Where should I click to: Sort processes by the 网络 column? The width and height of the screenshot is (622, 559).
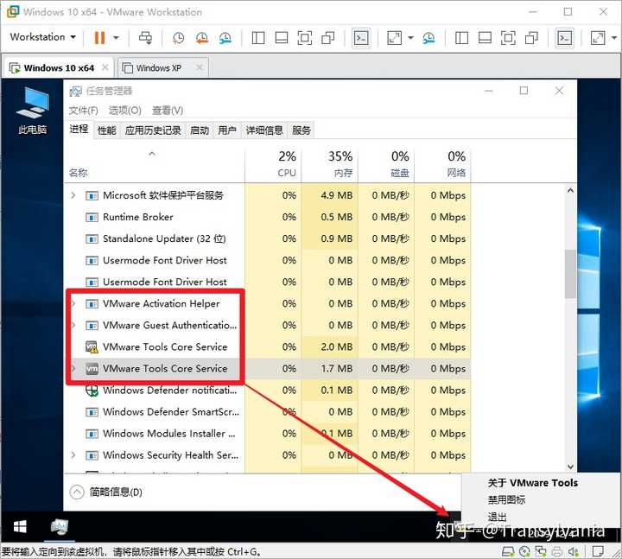click(x=442, y=164)
